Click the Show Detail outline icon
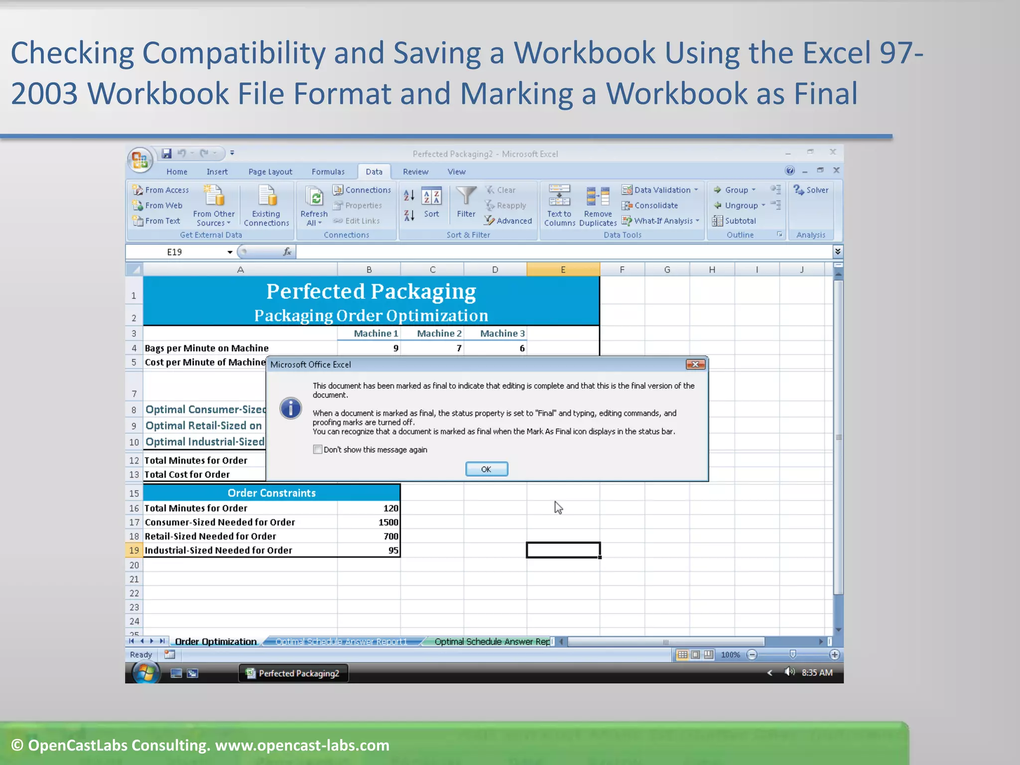This screenshot has height=765, width=1020. click(x=775, y=189)
